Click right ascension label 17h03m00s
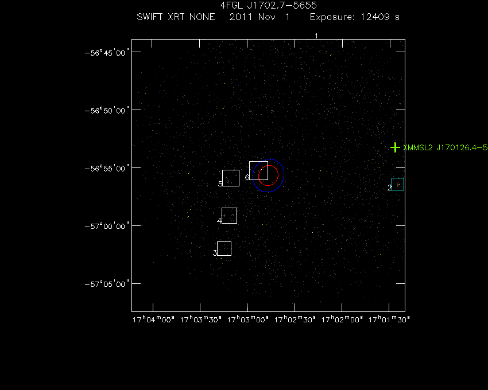This screenshot has height=390, width=488. [x=248, y=319]
